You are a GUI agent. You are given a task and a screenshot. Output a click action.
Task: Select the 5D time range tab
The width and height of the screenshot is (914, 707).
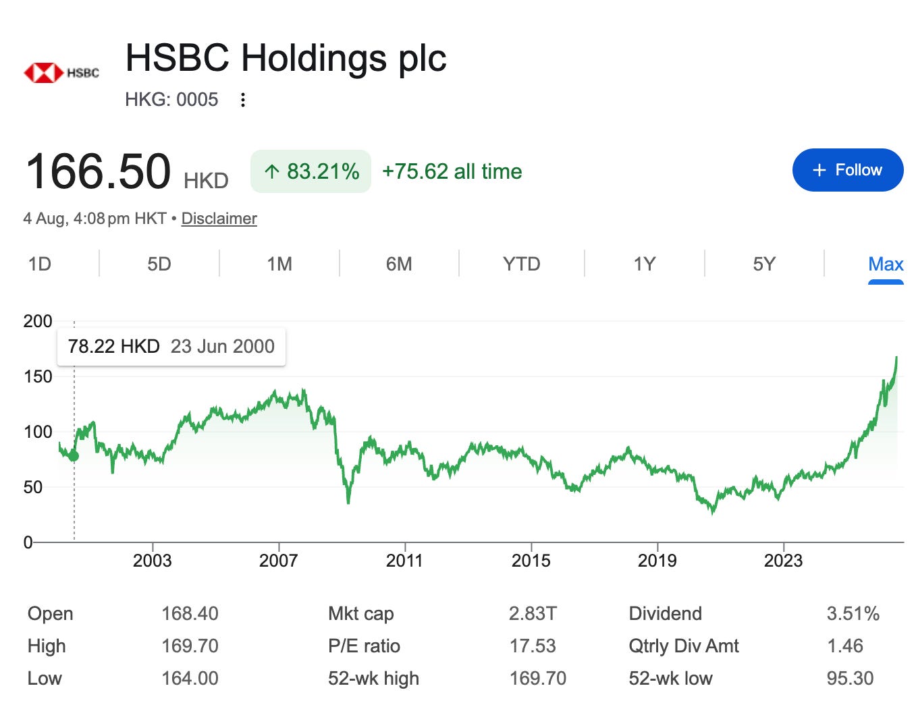click(x=159, y=264)
